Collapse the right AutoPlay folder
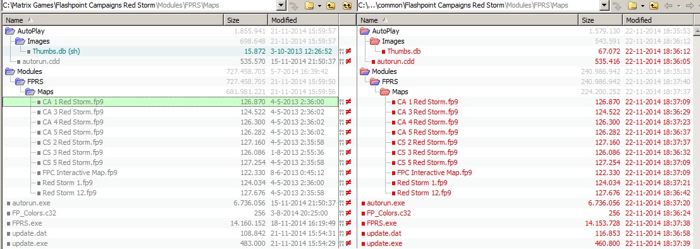 point(365,31)
